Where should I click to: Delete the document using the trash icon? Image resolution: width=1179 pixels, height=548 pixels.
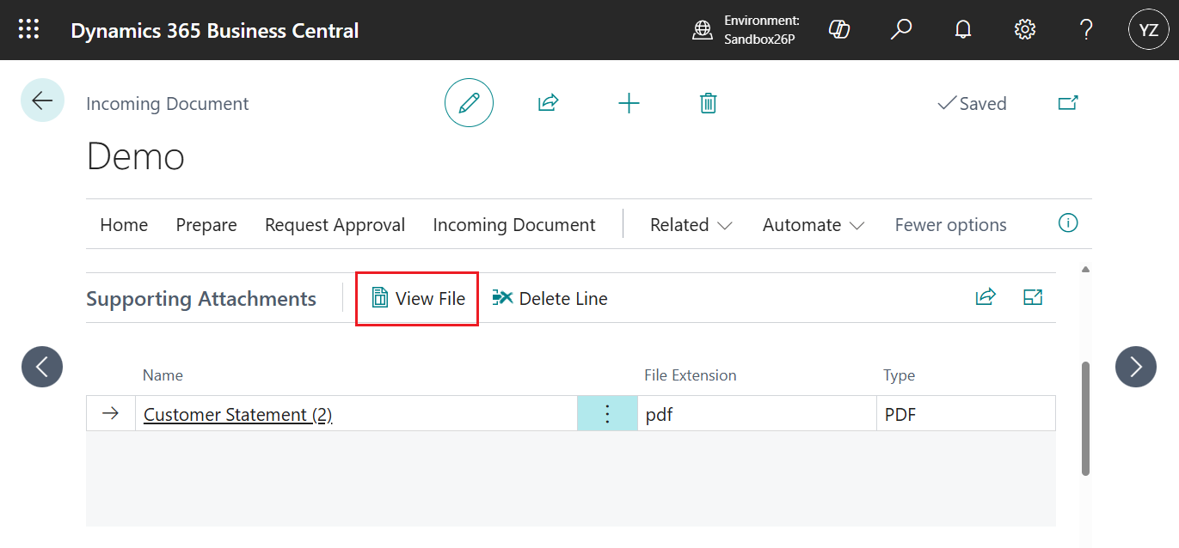point(708,102)
